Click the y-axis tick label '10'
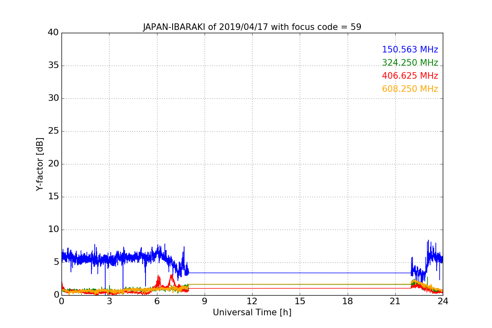The width and height of the screenshot is (492, 328). click(53, 230)
